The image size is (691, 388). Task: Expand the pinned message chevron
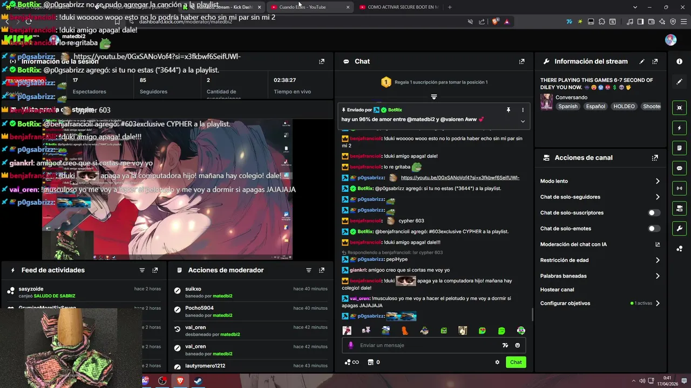coord(522,121)
